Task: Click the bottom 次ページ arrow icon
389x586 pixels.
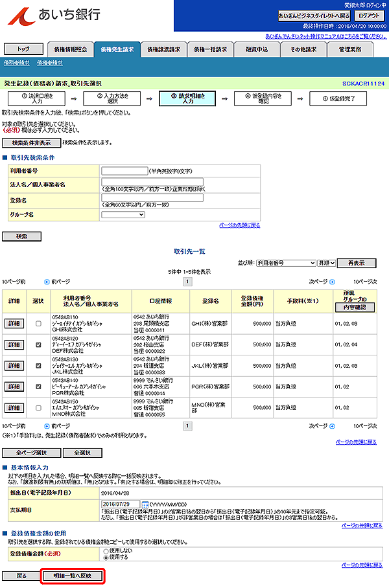Action: pos(332,426)
